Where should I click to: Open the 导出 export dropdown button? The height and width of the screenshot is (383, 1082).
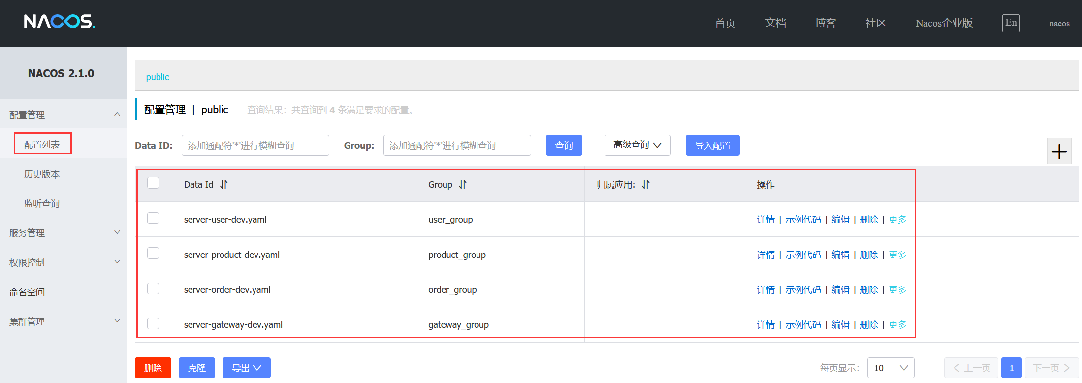coord(246,368)
